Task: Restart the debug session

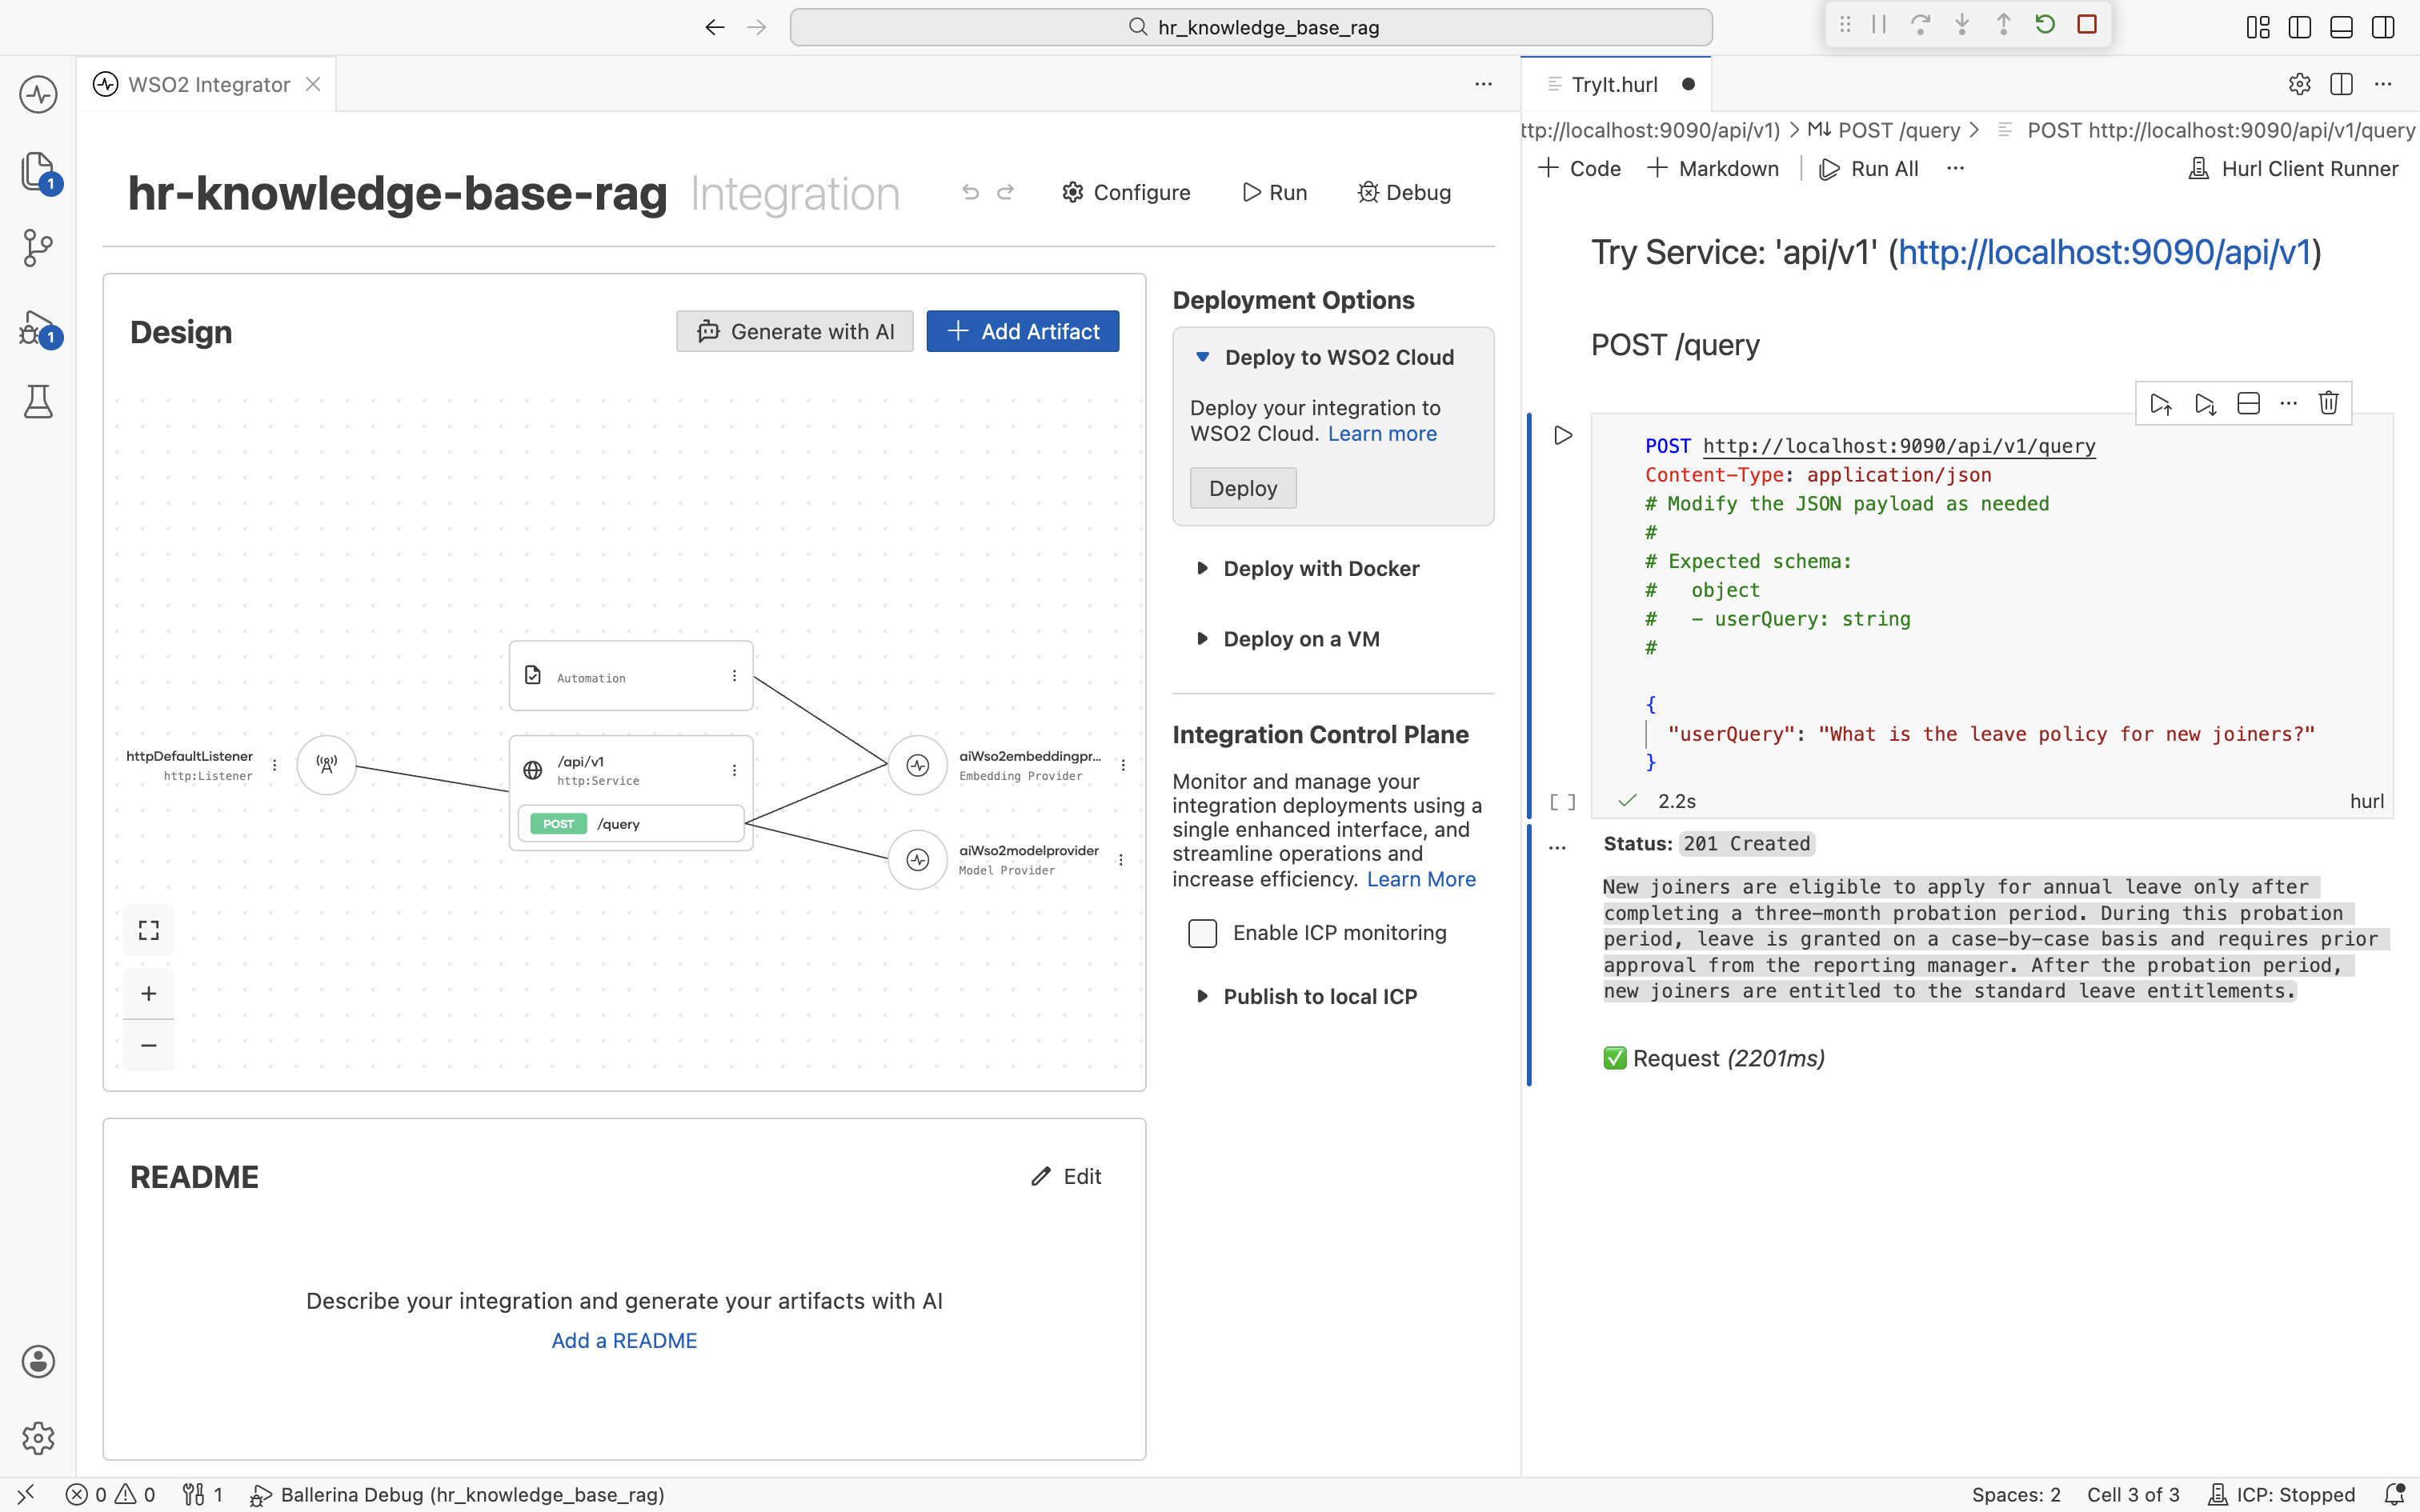Action: point(2045,25)
